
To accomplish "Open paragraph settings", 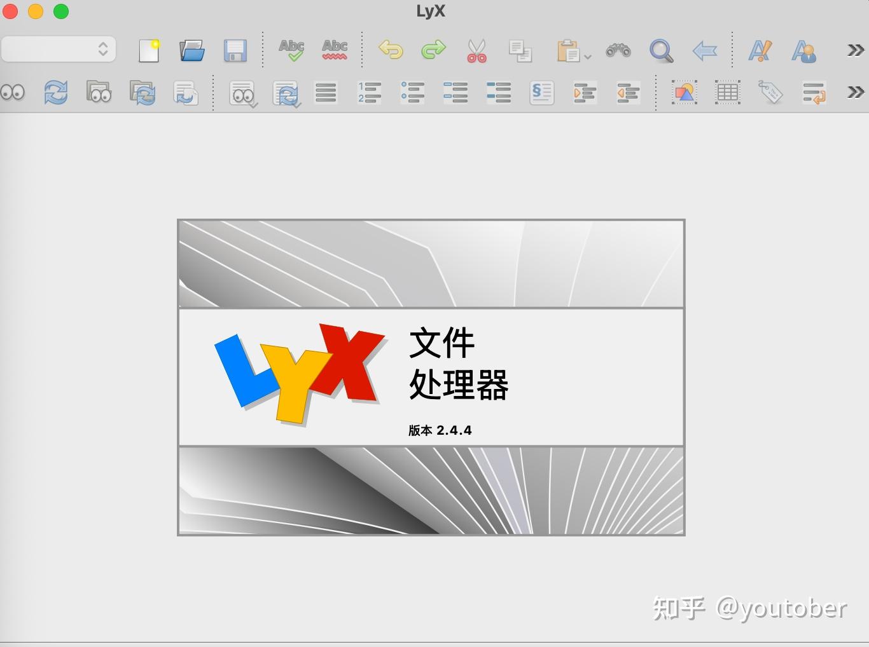I will [541, 93].
